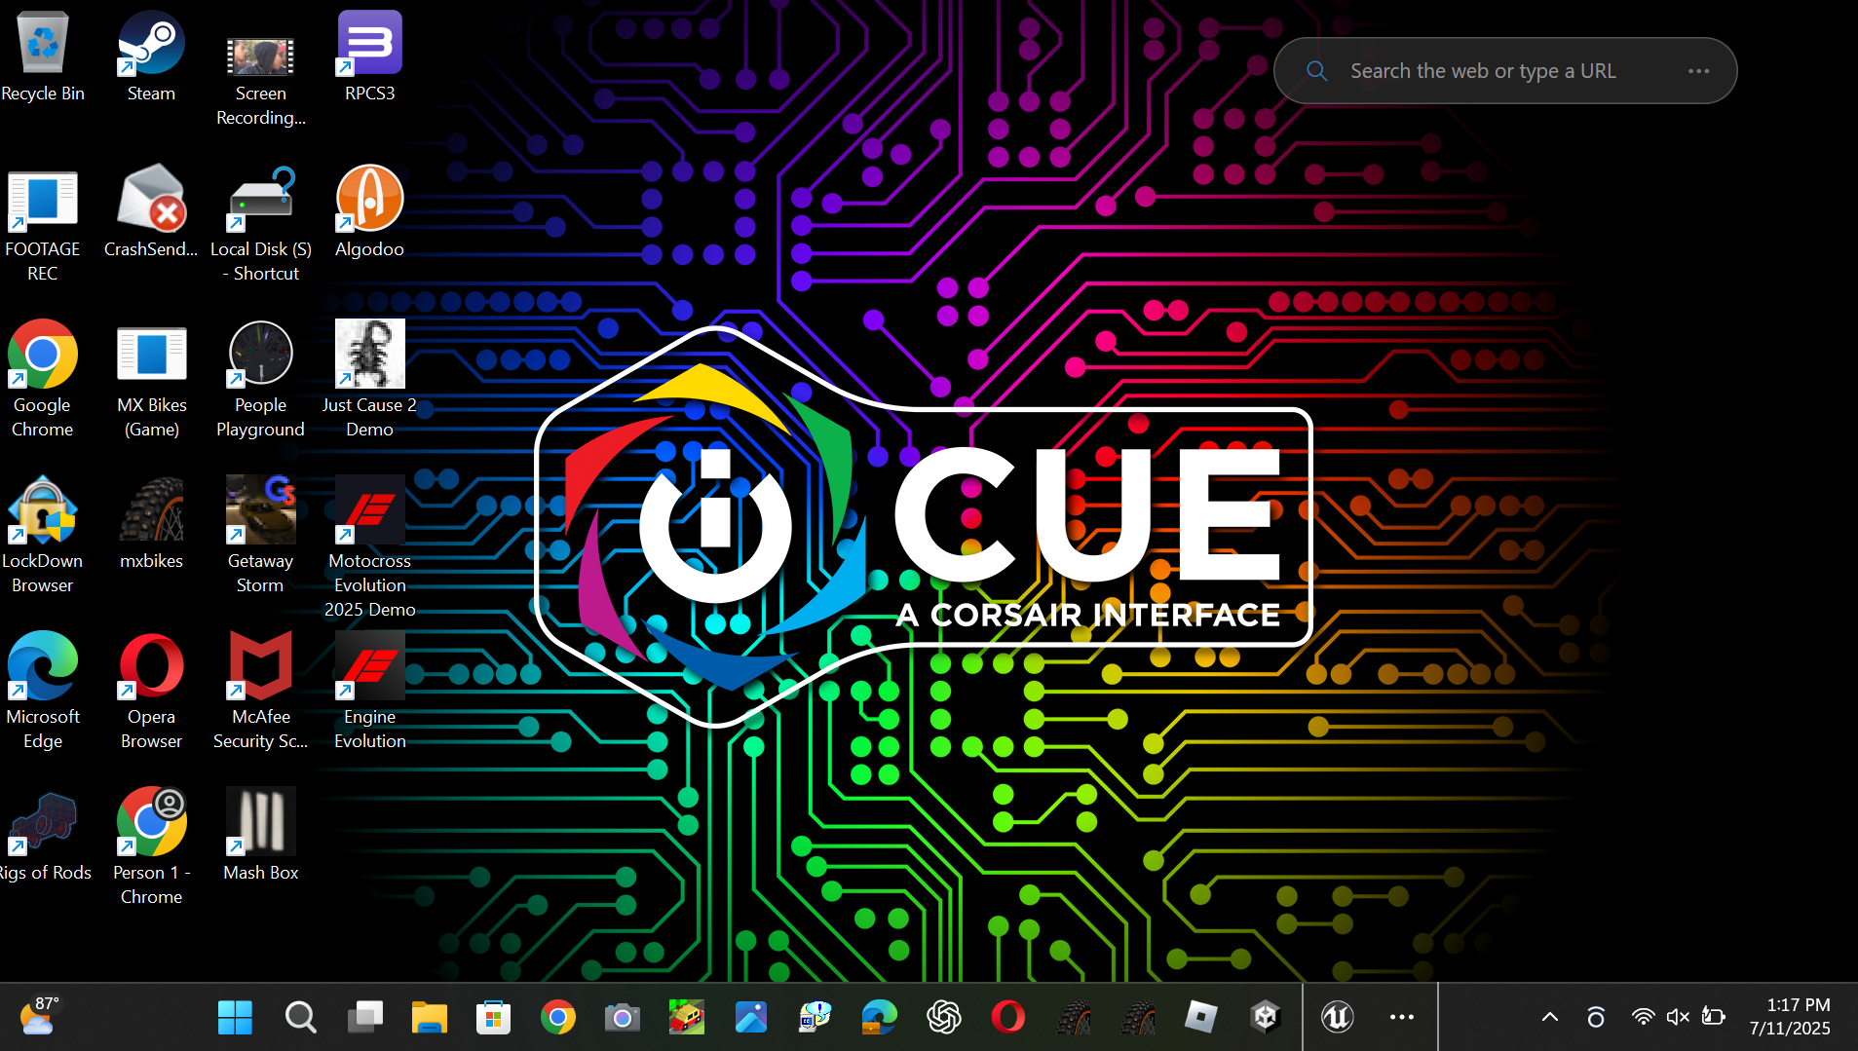The height and width of the screenshot is (1051, 1858).
Task: Launch Steam from the desktop
Action: pyautogui.click(x=151, y=56)
